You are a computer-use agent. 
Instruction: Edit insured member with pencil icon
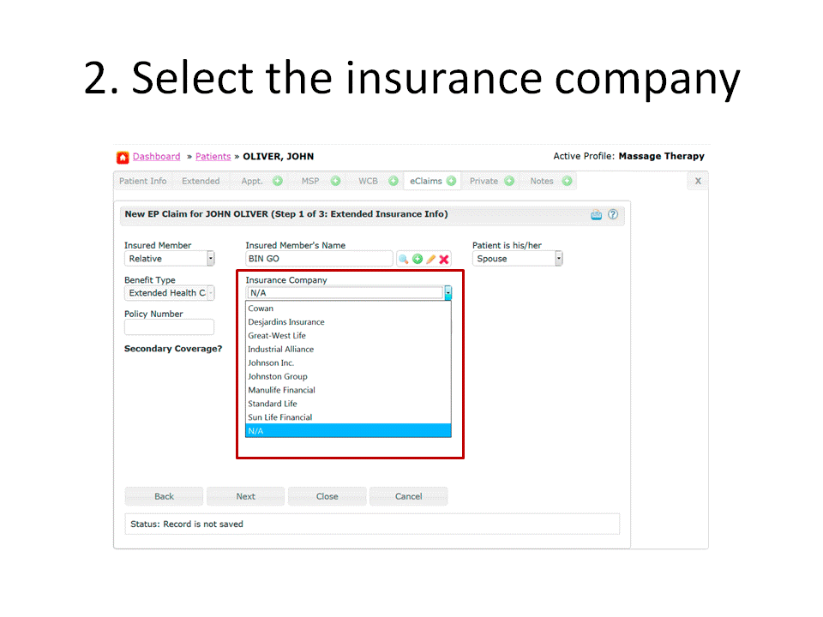[x=431, y=259]
